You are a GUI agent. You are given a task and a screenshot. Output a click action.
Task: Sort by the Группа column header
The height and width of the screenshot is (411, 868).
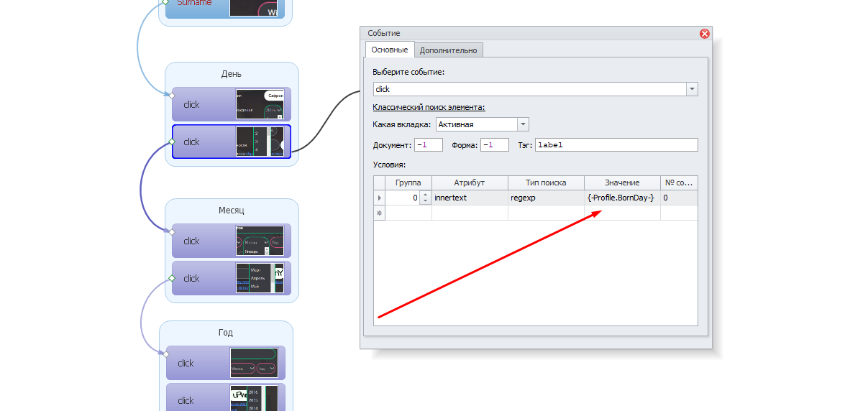[408, 183]
